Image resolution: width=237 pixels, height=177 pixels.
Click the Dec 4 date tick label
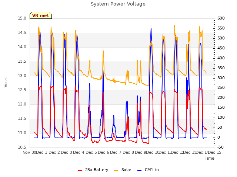click(x=79, y=152)
